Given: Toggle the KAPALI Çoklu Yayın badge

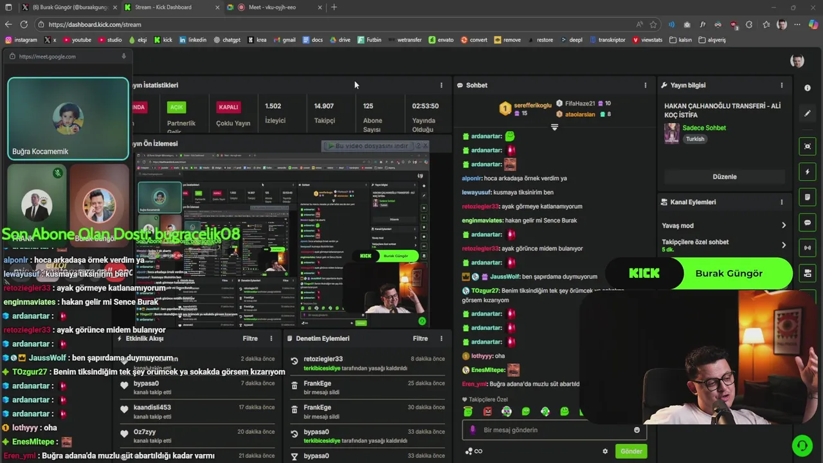Looking at the screenshot, I should (x=228, y=107).
